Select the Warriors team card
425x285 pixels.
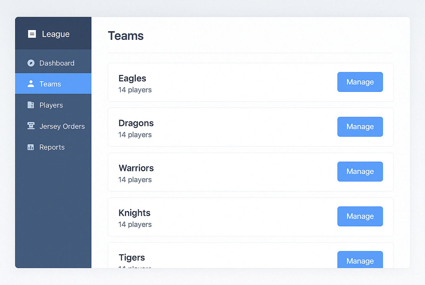pos(251,172)
